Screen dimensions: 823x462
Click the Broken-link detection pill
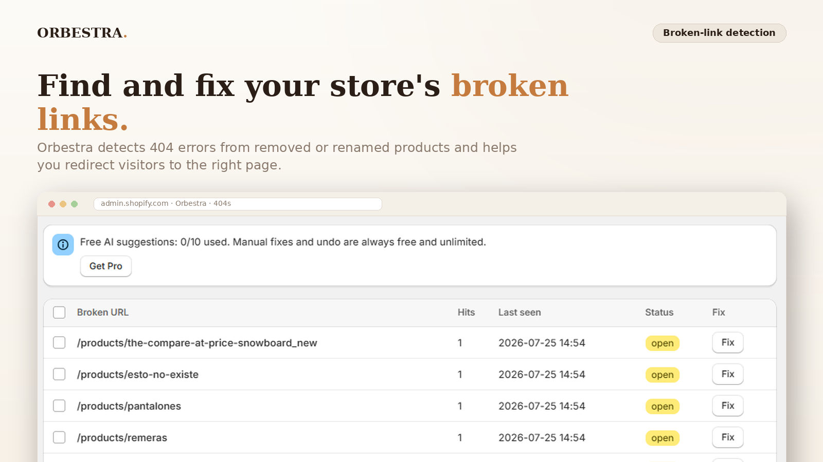pyautogui.click(x=719, y=33)
